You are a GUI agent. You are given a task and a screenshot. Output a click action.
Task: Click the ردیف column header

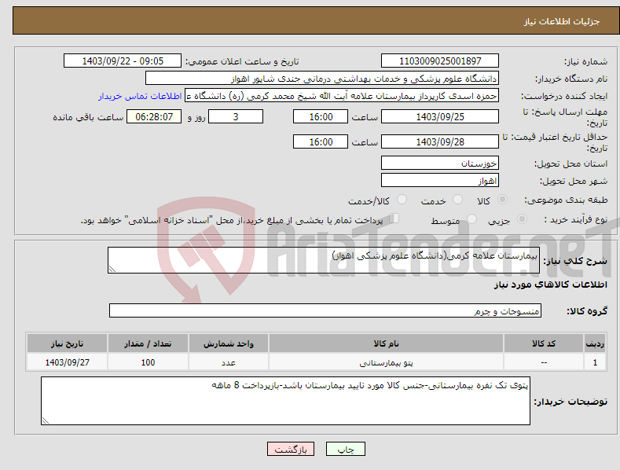coord(595,343)
